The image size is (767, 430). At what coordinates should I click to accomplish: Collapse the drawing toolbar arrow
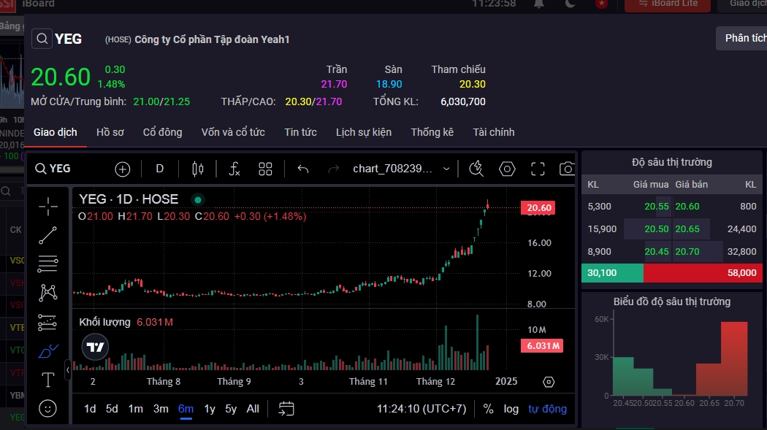click(67, 370)
